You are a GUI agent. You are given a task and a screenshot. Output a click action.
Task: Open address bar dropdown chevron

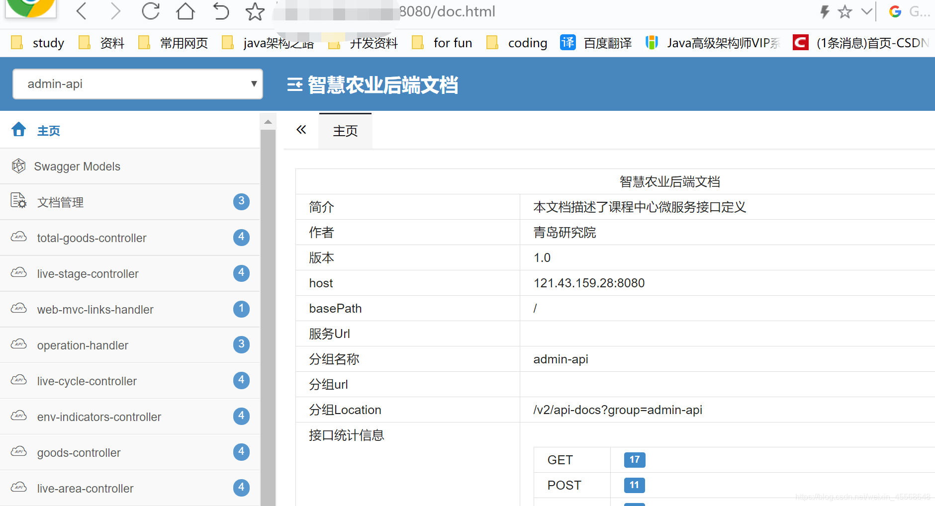tap(867, 11)
